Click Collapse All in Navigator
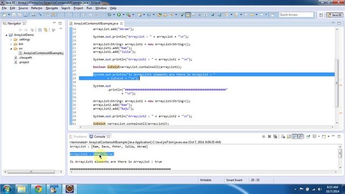The height and width of the screenshot is (194, 345). 40,30
